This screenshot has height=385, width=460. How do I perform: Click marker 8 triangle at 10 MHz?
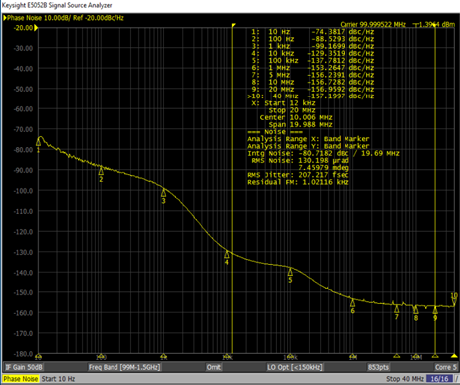click(x=416, y=310)
